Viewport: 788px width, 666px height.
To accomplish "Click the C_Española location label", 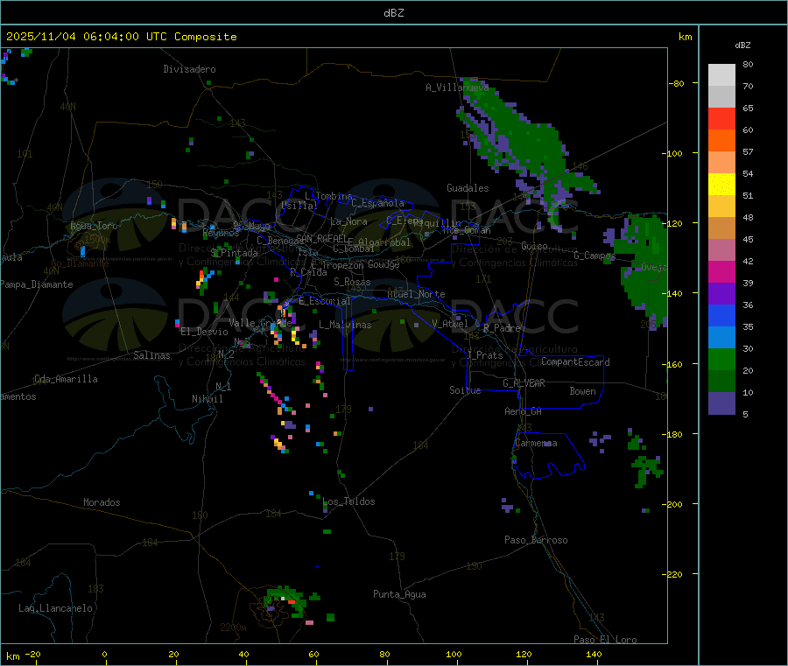I will coord(377,203).
